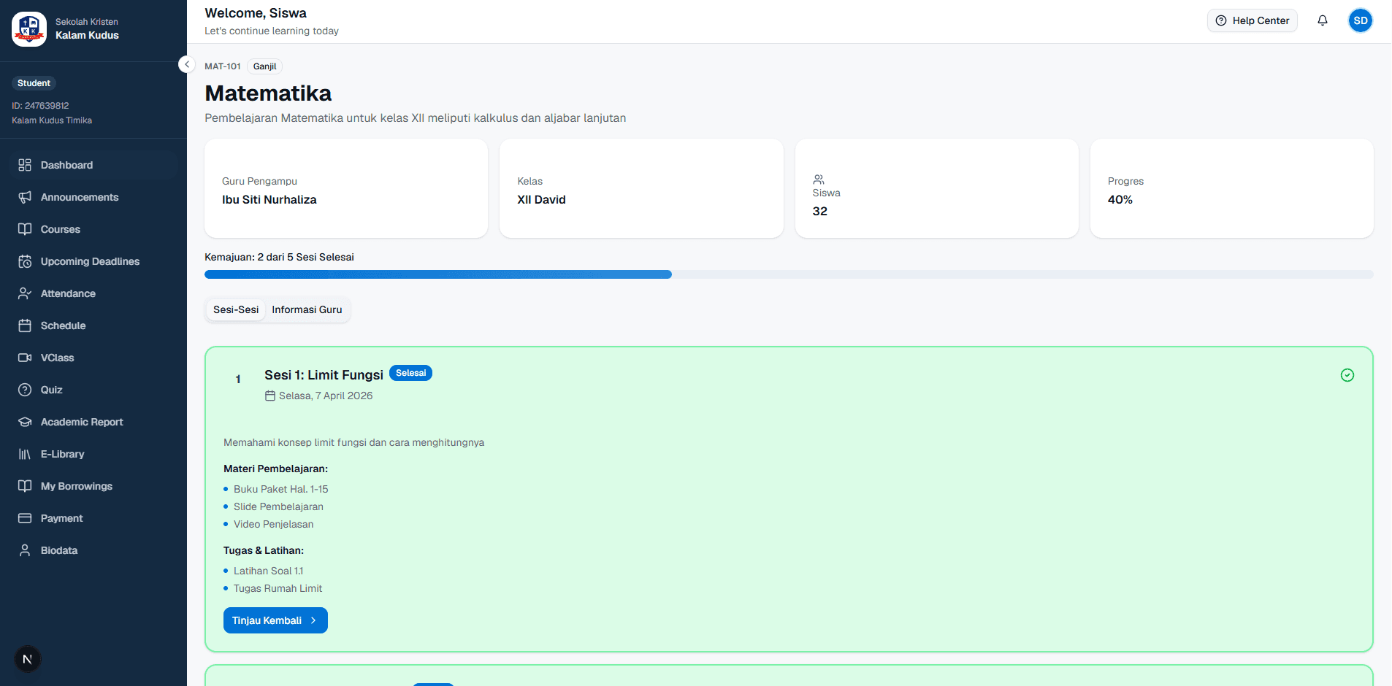The image size is (1392, 686).
Task: Switch to Informasi Guru tab
Action: coord(307,309)
